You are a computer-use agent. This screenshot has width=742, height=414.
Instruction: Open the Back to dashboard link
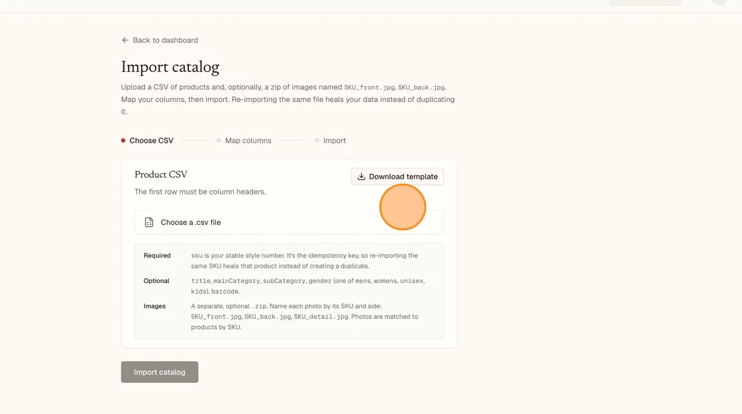pyautogui.click(x=160, y=40)
